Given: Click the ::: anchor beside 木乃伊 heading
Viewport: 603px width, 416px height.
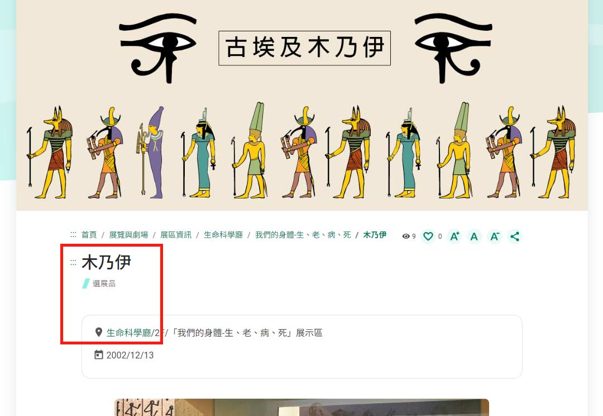Looking at the screenshot, I should 74,263.
